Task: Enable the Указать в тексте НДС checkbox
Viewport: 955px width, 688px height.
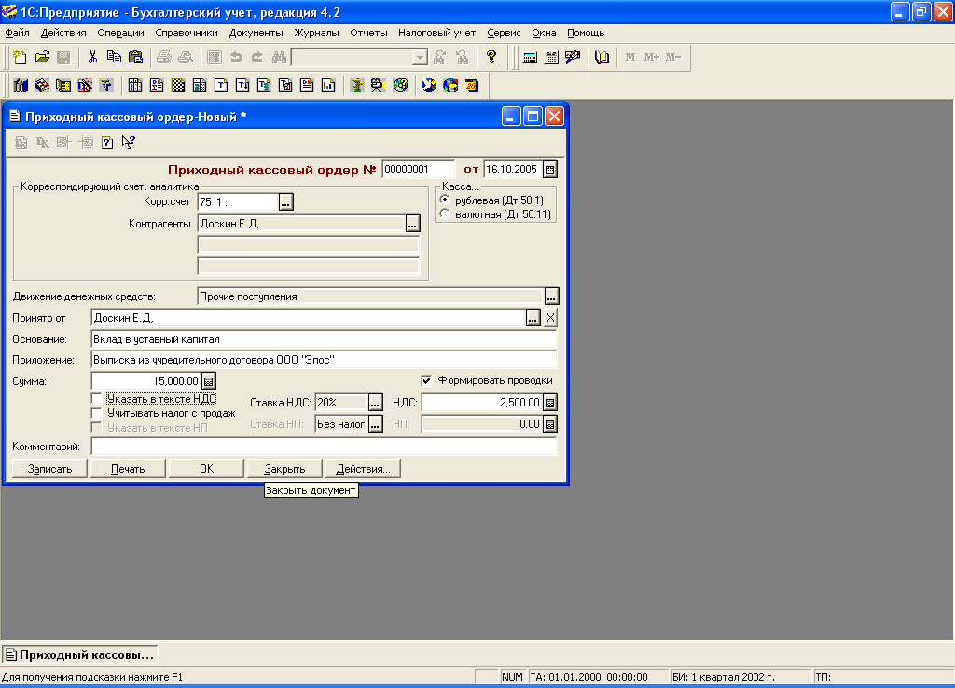Action: coord(96,399)
